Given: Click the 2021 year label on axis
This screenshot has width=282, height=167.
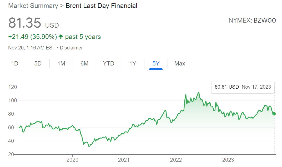Looking at the screenshot, I should click(x=124, y=160).
